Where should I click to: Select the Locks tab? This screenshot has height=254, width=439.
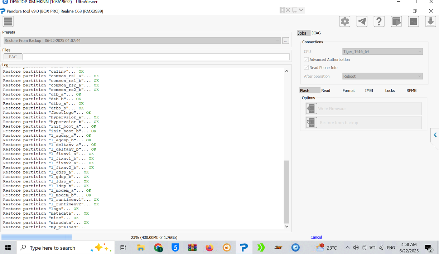[390, 91]
